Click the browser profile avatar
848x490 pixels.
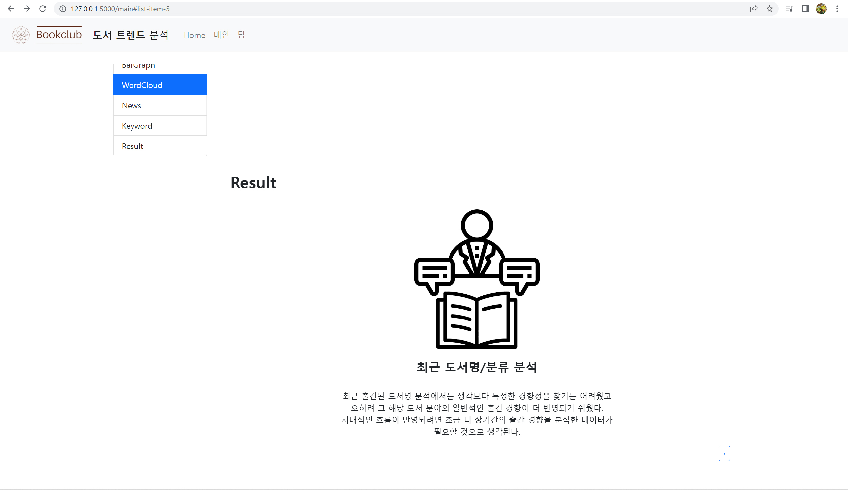click(x=821, y=9)
